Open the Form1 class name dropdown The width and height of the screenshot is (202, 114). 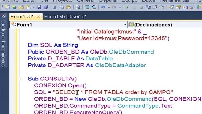(x=68, y=25)
